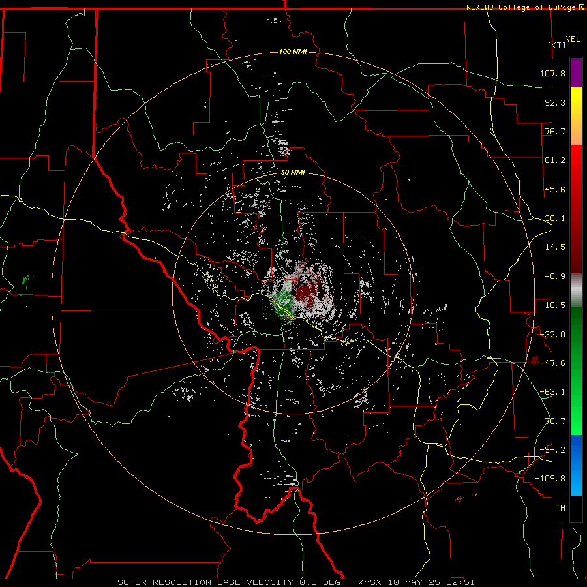Click the -94.2 scale value
Viewport: 587px width, 587px height.
point(552,449)
